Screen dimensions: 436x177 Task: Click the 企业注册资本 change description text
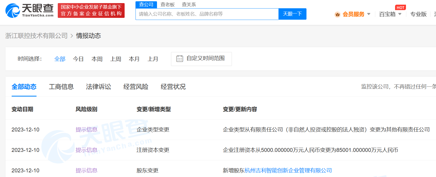click(310, 150)
